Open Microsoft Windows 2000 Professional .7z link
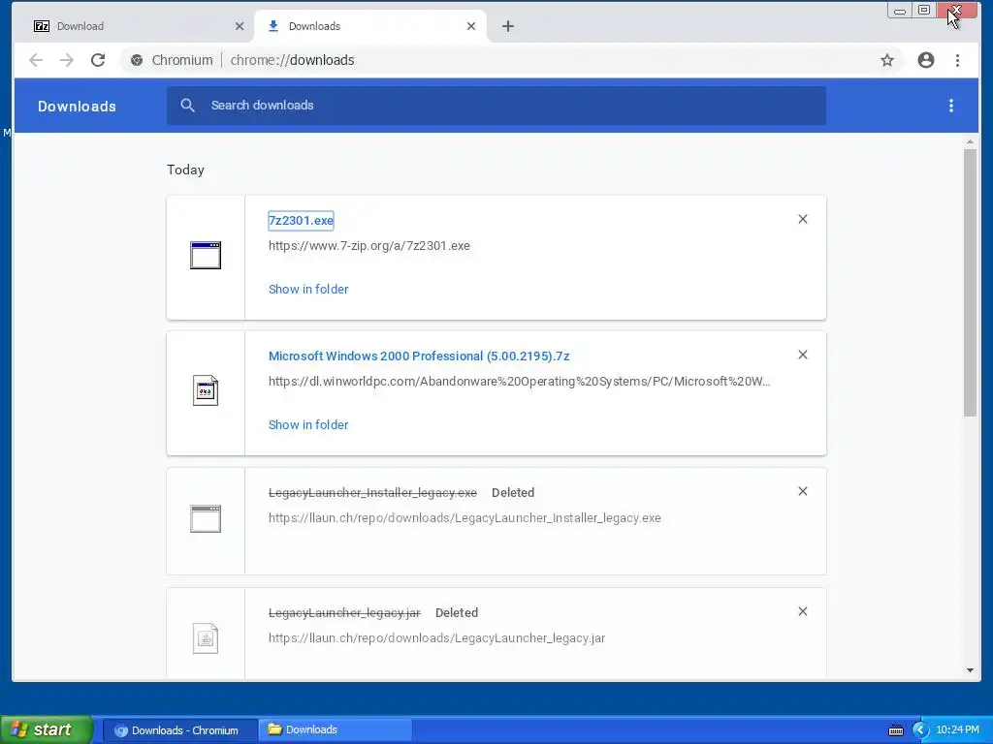The height and width of the screenshot is (744, 993). (419, 356)
